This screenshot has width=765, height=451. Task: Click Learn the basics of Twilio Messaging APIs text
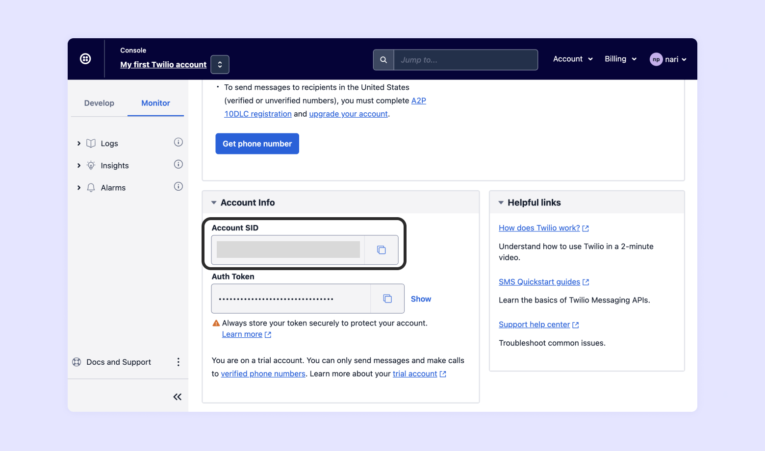[574, 300]
